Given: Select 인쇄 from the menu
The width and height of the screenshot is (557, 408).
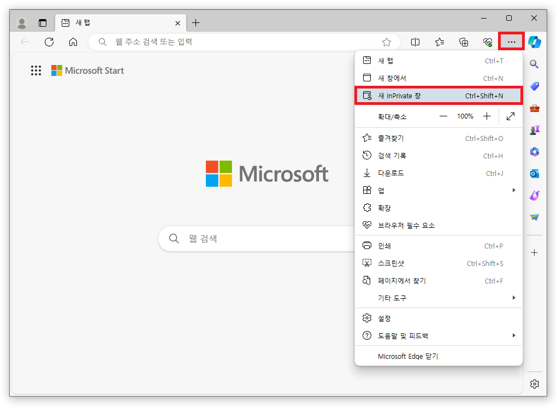Looking at the screenshot, I should [x=439, y=246].
